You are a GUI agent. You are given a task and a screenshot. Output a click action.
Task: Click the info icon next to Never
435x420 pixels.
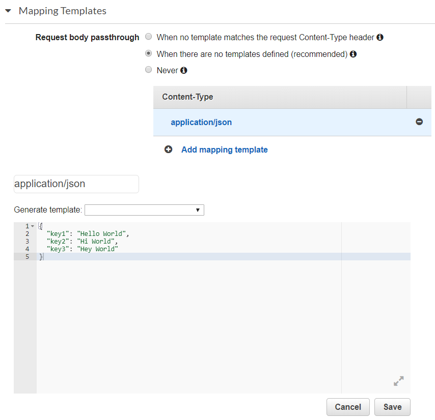coord(183,70)
